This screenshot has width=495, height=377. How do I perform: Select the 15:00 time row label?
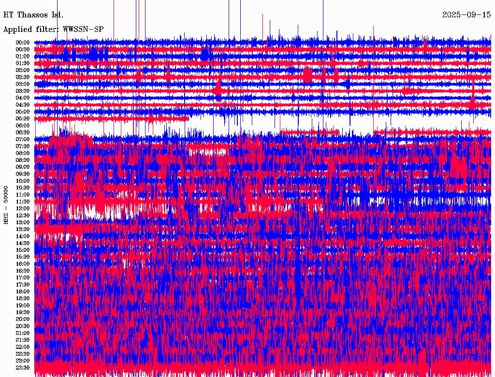[23, 250]
